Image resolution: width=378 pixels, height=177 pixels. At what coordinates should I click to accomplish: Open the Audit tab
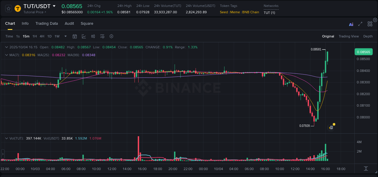click(x=69, y=24)
